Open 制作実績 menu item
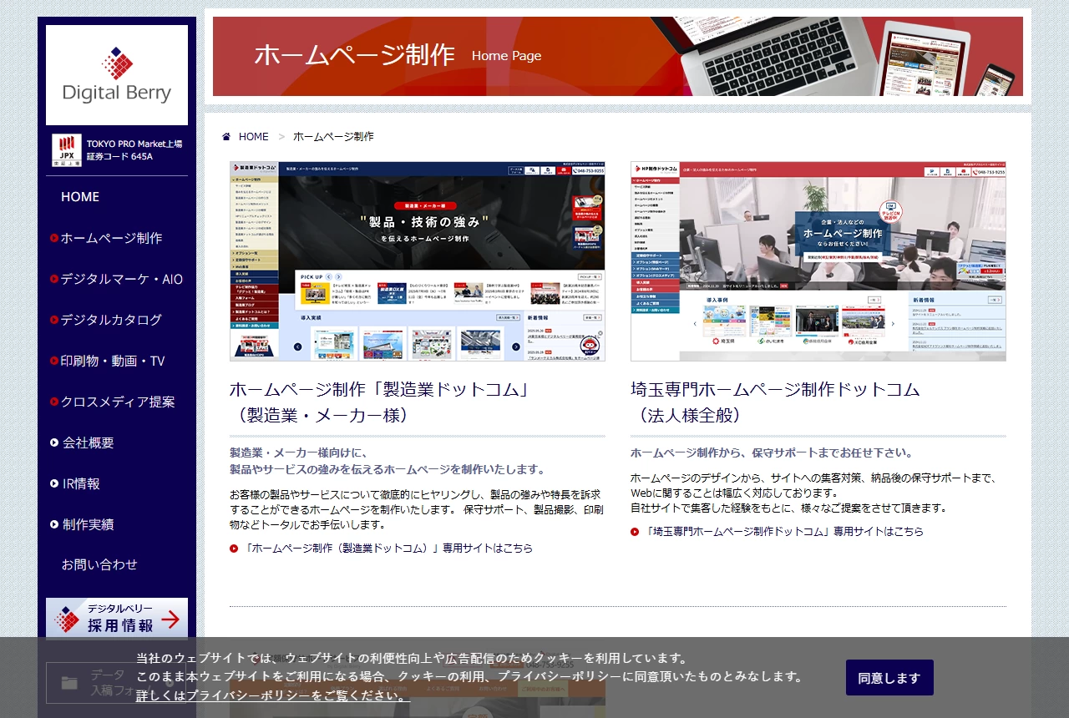Viewport: 1069px width, 718px height. pos(89,524)
